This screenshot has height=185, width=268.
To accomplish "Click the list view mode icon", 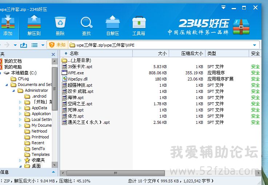I will [34, 45].
